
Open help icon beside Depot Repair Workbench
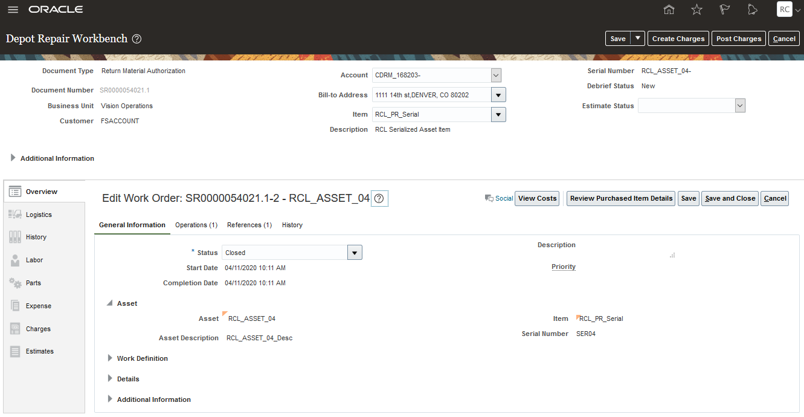137,39
